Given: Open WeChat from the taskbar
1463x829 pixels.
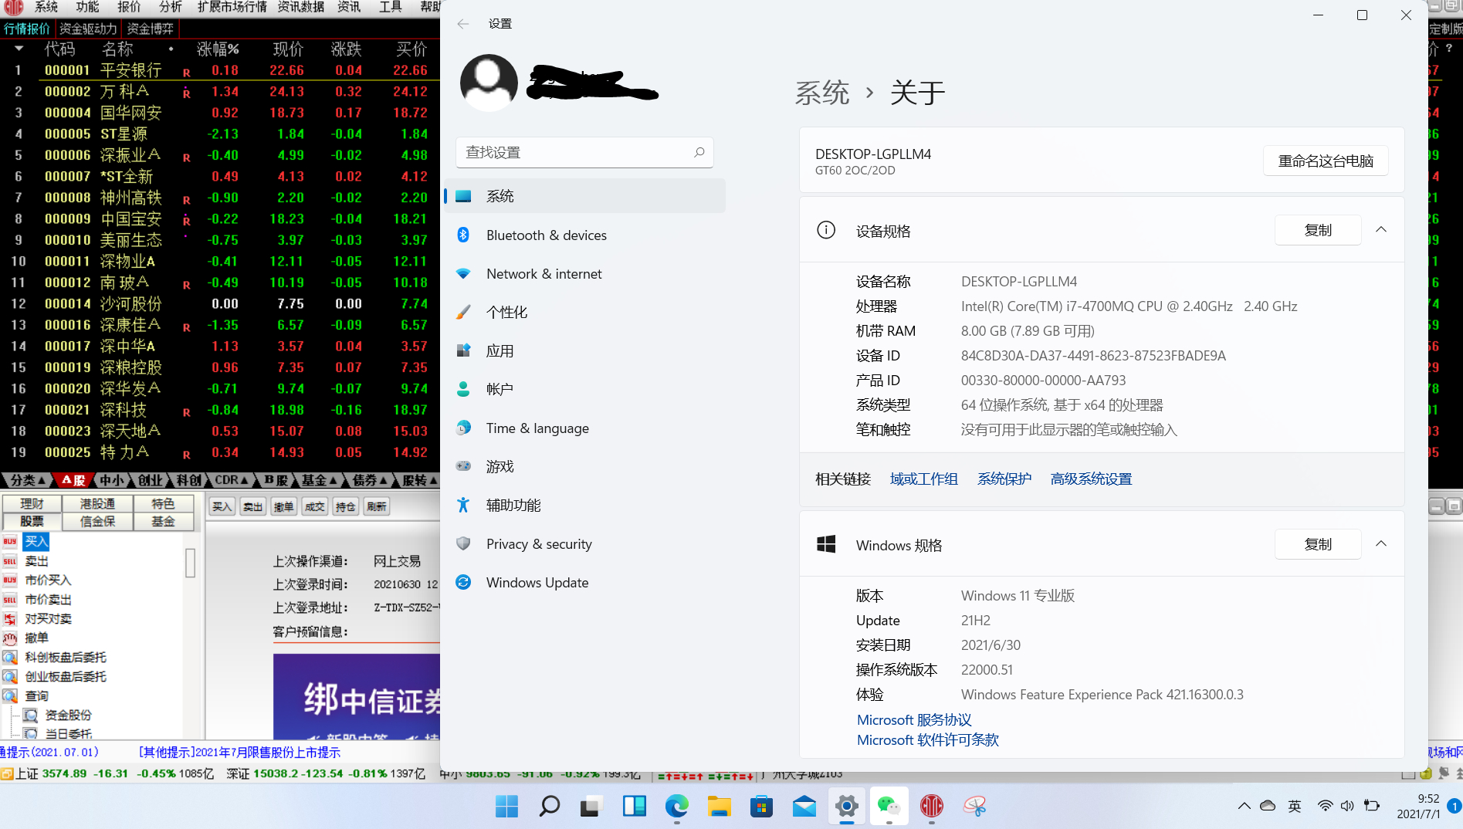Looking at the screenshot, I should pos(889,807).
